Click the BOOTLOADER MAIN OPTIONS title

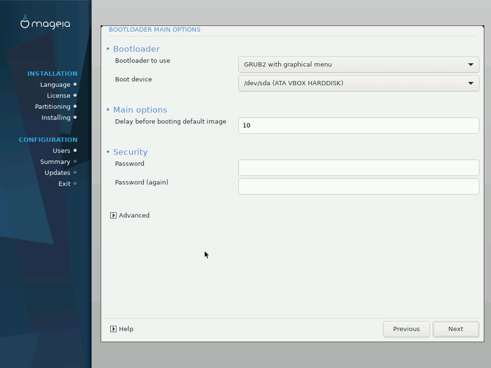[x=155, y=29]
